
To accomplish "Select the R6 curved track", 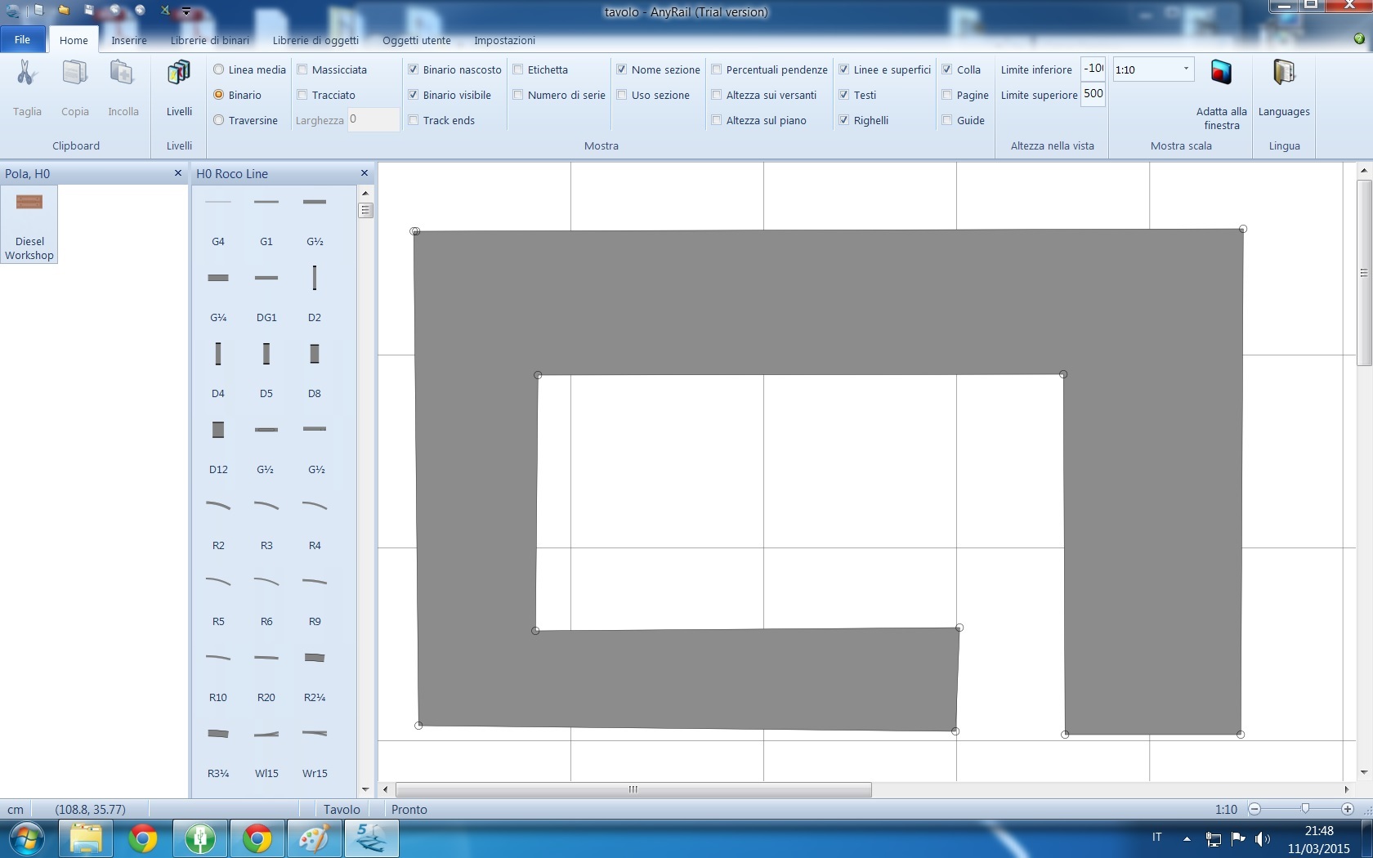I will pos(266,599).
